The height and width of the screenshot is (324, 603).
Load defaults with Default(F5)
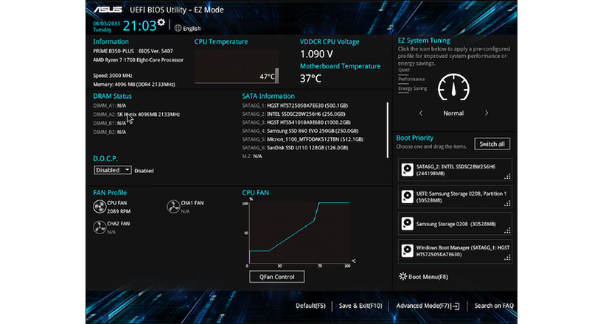(310, 306)
